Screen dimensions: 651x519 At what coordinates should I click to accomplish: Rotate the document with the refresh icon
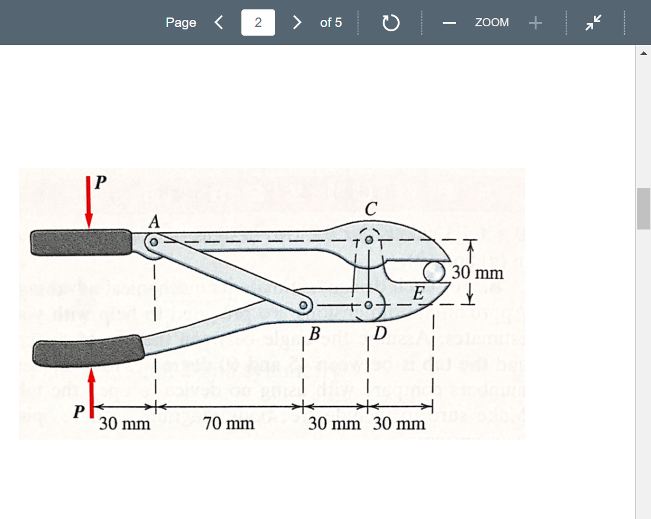pyautogui.click(x=391, y=23)
